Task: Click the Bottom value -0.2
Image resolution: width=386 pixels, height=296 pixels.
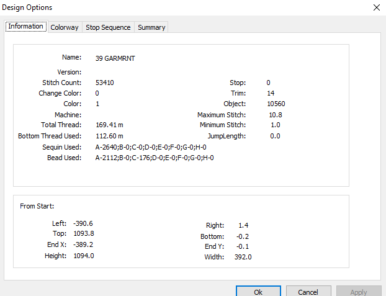Action: tap(243, 236)
